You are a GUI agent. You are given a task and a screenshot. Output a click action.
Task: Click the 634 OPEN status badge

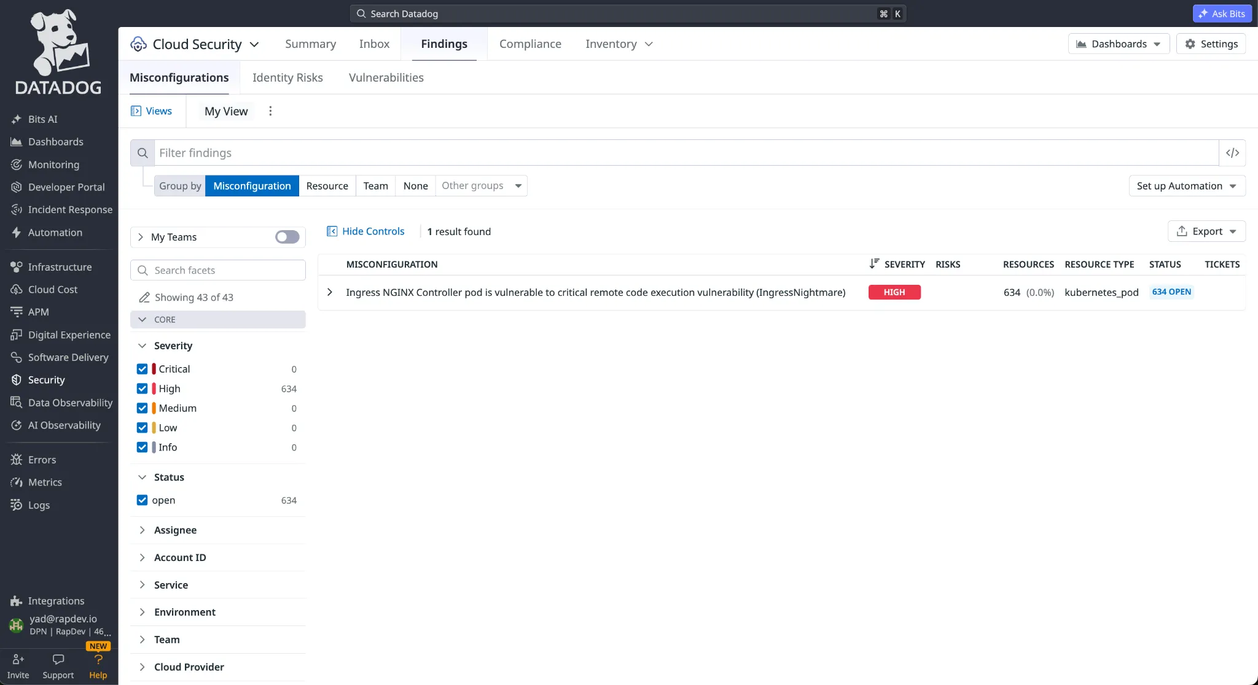pos(1171,292)
